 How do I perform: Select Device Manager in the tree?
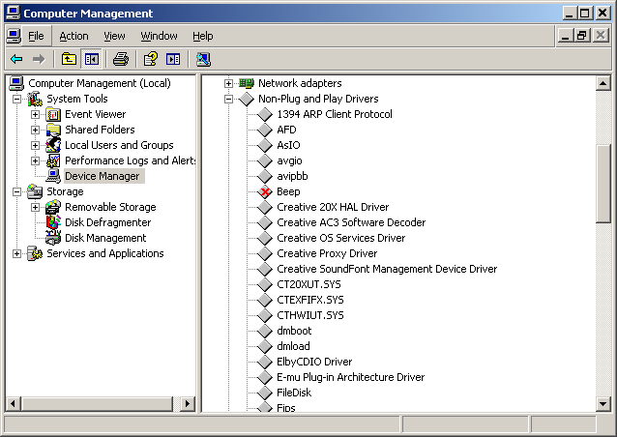[103, 176]
